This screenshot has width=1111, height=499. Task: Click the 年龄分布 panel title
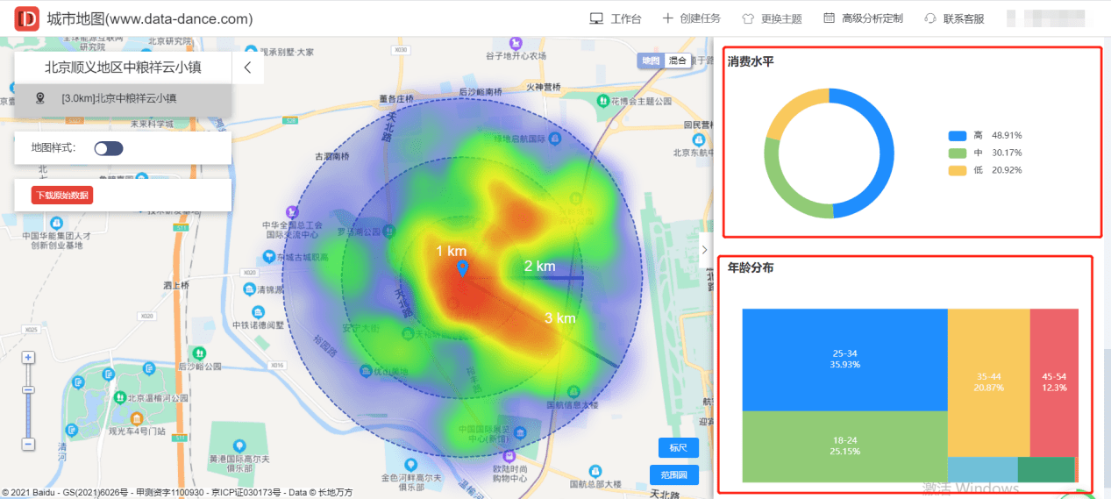750,267
